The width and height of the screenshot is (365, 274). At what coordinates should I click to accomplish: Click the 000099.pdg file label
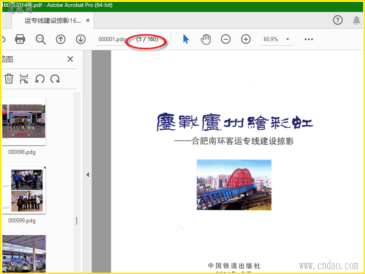click(22, 221)
